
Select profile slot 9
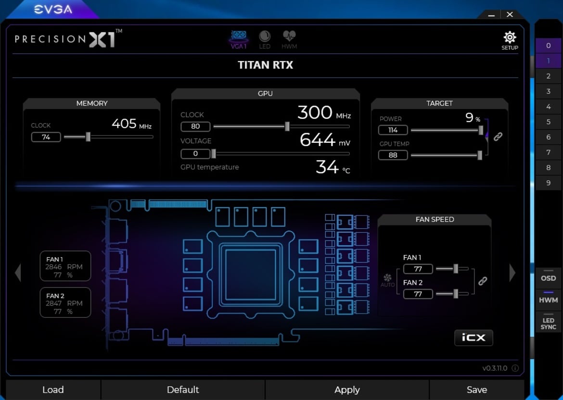[548, 183]
